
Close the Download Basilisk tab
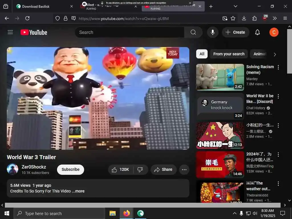click(x=72, y=6)
